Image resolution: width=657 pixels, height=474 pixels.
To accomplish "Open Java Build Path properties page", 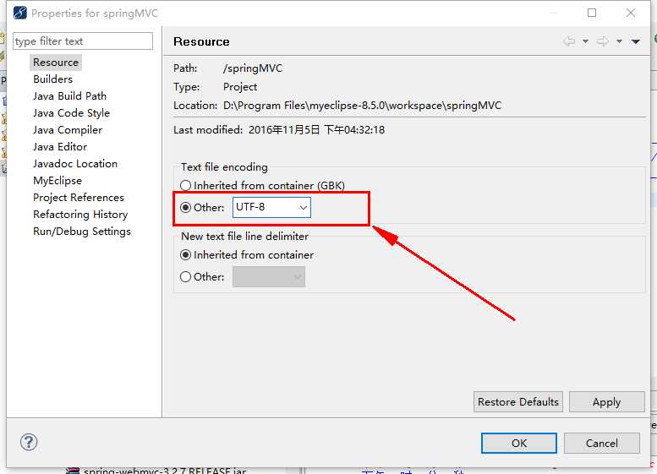I will tap(69, 95).
